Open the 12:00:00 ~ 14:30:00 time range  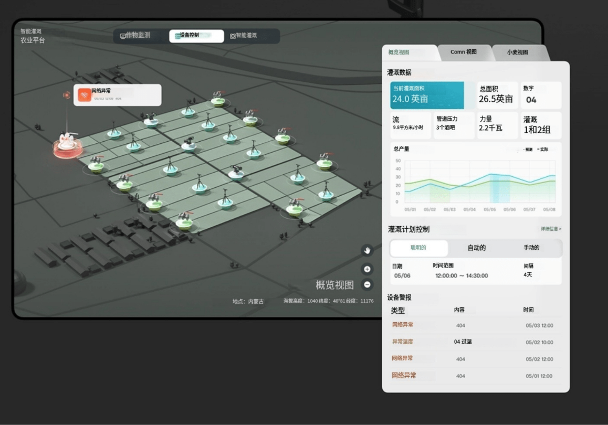[x=461, y=275]
